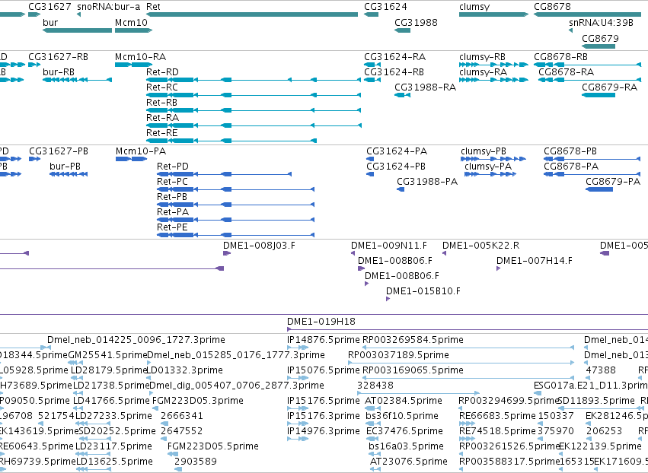The height and width of the screenshot is (473, 648).
Task: Open the bs16a03.5prime EST label
Action: pyautogui.click(x=407, y=446)
